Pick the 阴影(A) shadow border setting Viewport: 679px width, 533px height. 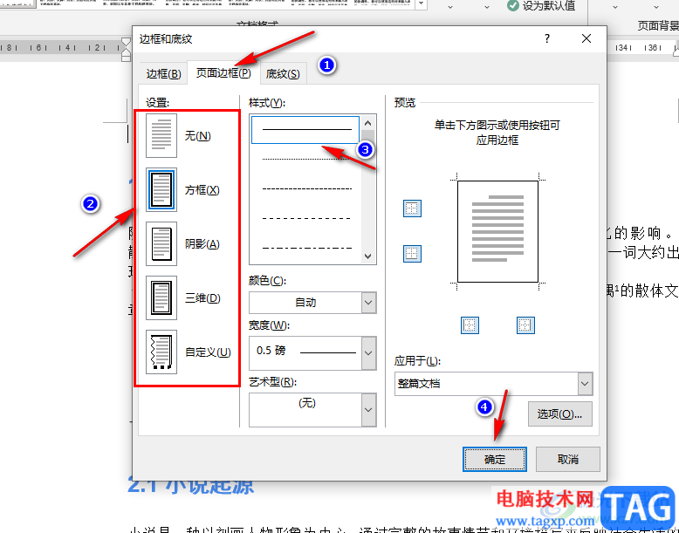[161, 243]
